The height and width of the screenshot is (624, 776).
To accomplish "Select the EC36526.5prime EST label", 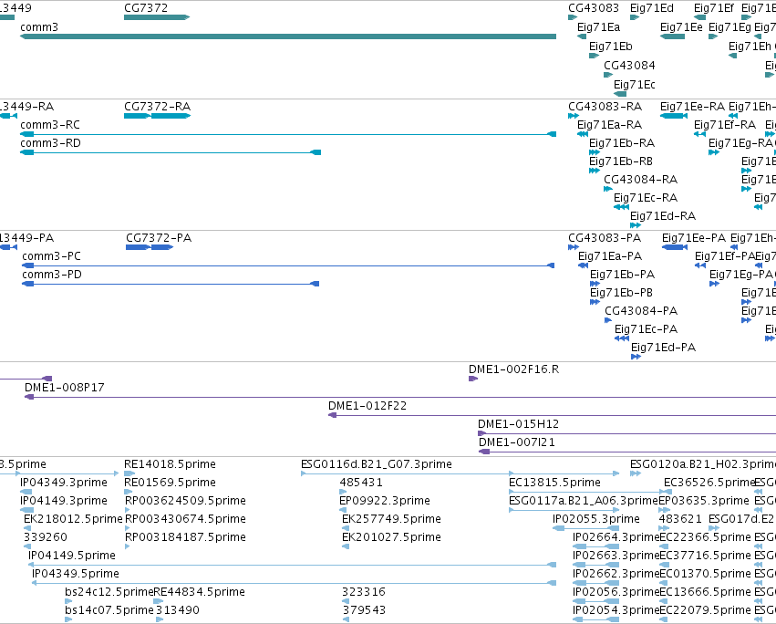I will click(709, 483).
